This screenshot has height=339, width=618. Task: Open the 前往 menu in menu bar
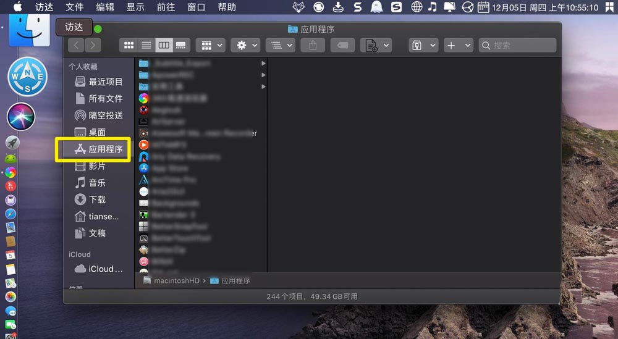tap(166, 7)
